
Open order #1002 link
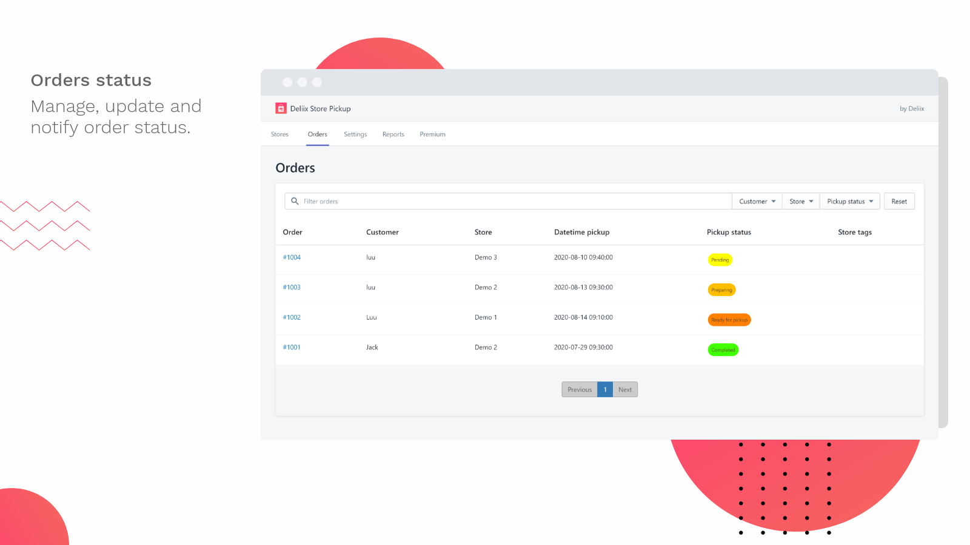point(292,317)
